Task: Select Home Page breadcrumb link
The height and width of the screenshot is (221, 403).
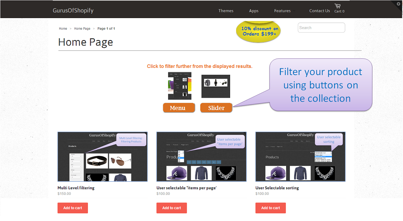Action: click(82, 29)
